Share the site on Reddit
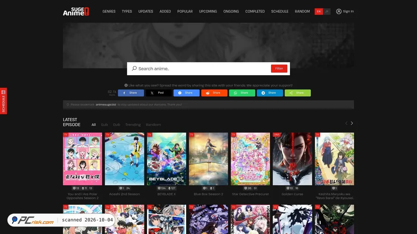Image resolution: width=417 pixels, height=234 pixels. (214, 93)
